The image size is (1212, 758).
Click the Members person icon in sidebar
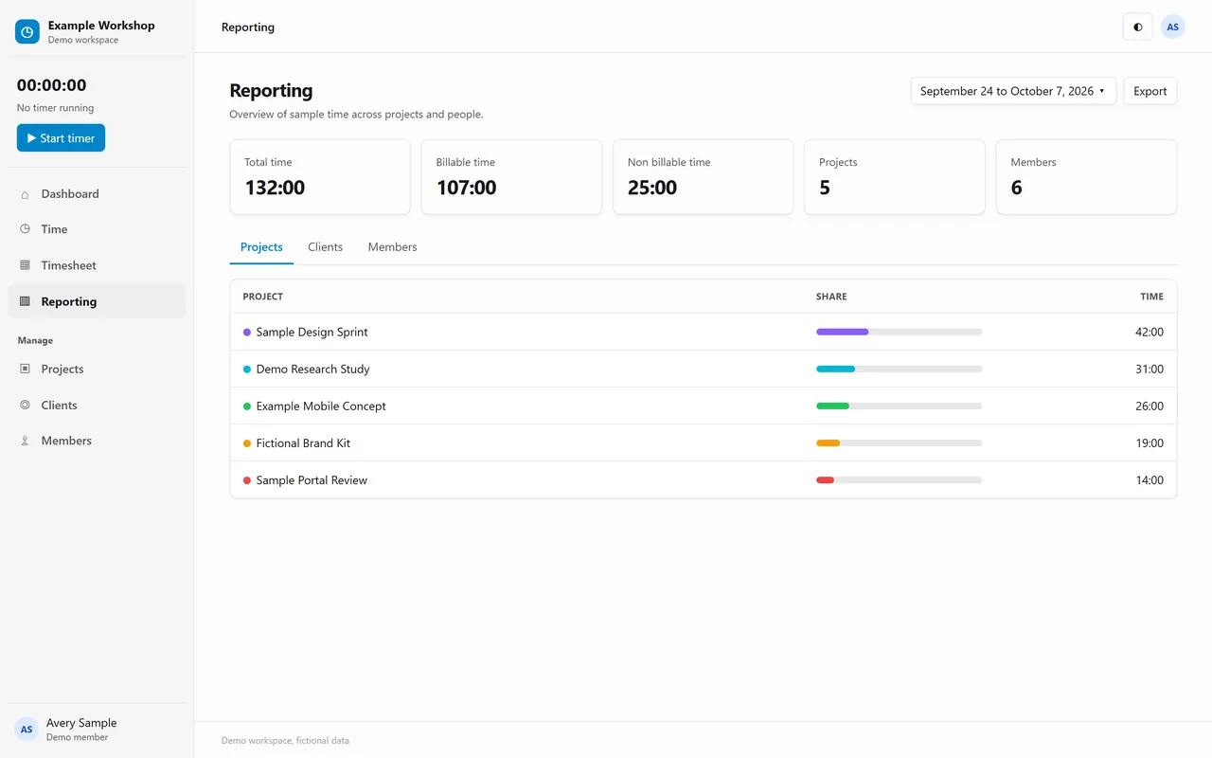tap(25, 441)
